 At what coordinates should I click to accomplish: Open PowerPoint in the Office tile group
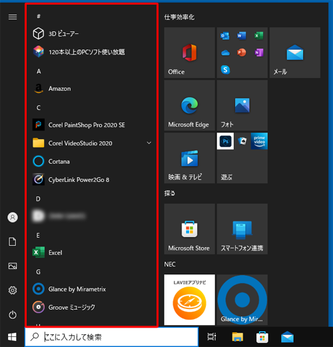[242, 53]
